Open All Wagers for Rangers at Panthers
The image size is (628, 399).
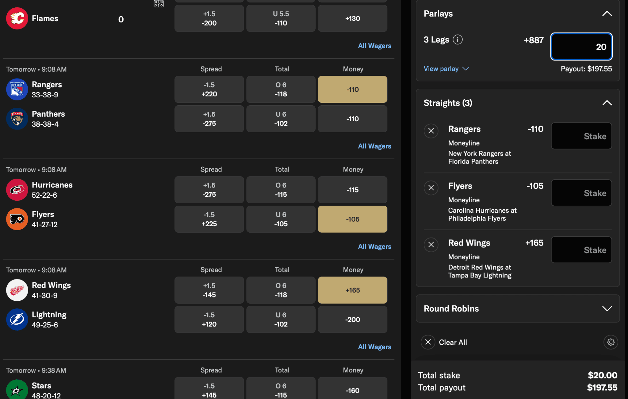click(x=374, y=146)
